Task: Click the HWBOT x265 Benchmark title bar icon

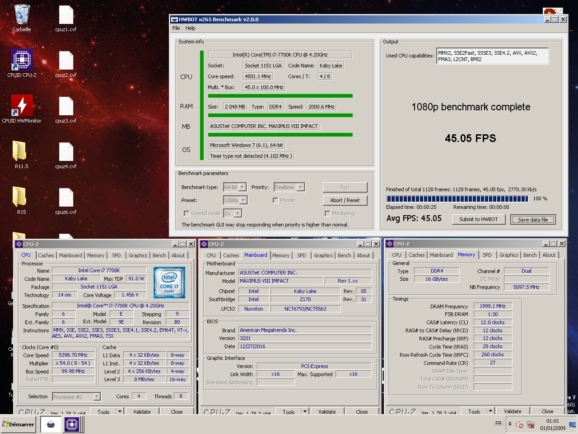Action: pyautogui.click(x=174, y=19)
